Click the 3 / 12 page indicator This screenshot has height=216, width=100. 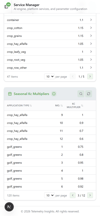pos(81,196)
